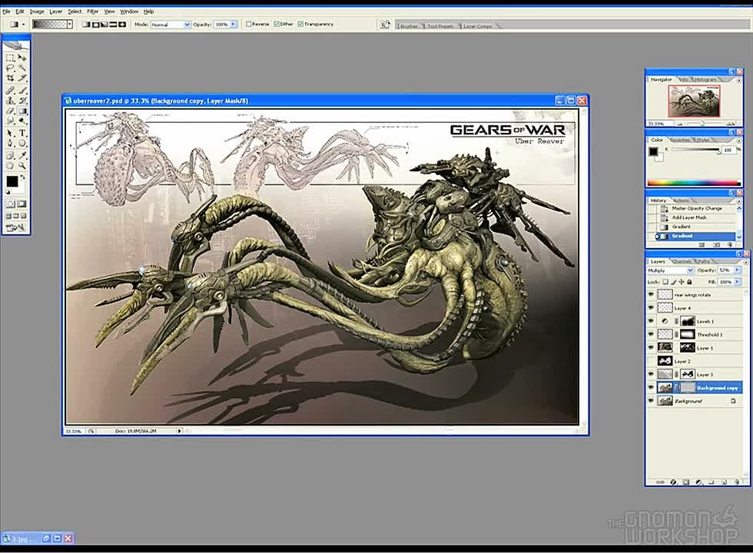Click the color spectrum ramp bar
Image resolution: width=753 pixels, height=553 pixels.
click(x=693, y=183)
